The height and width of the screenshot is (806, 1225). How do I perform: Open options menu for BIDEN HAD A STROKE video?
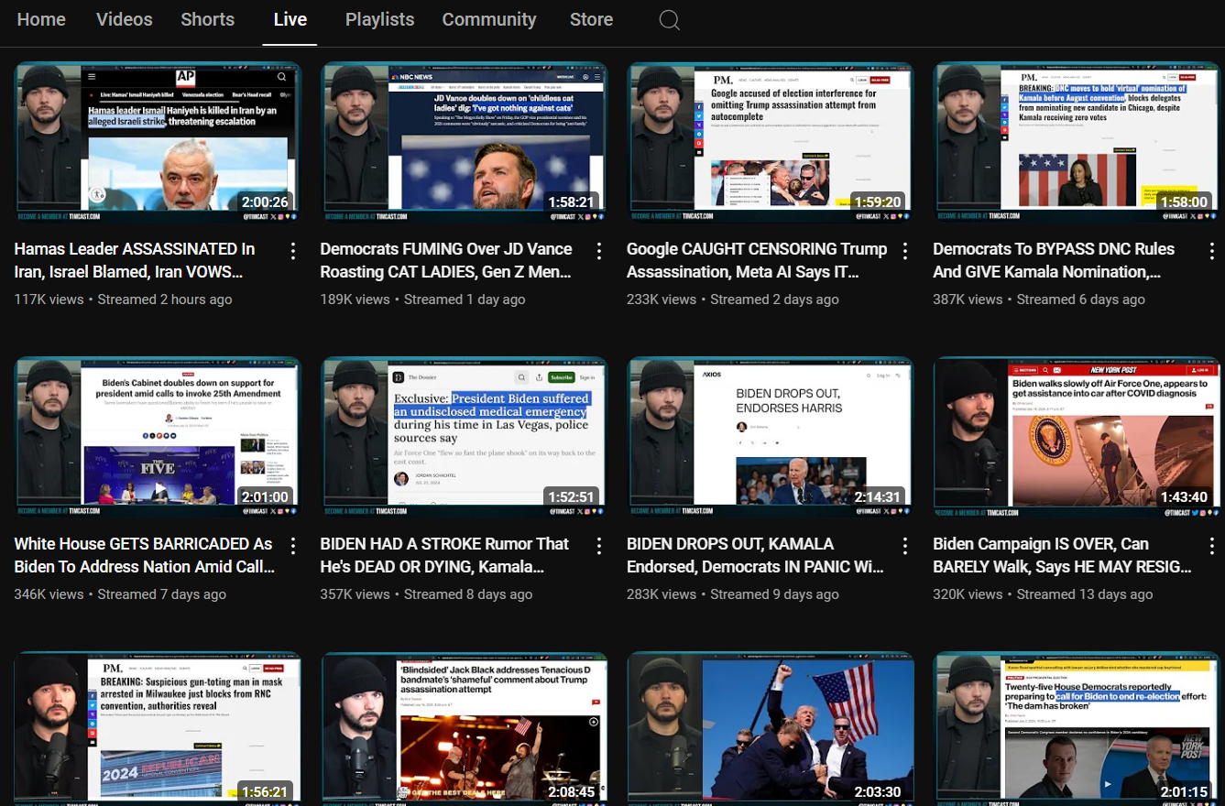599,546
